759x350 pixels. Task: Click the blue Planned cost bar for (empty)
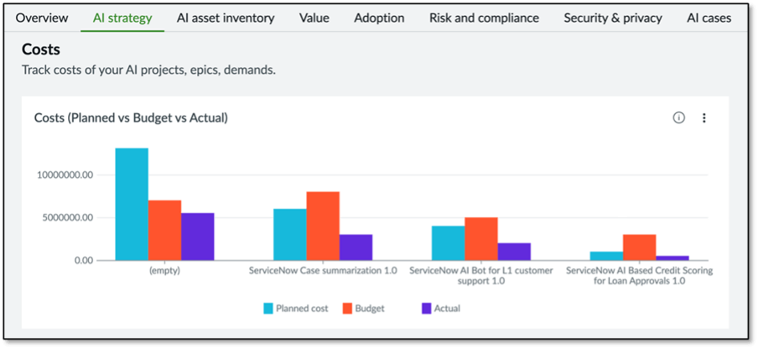[131, 204]
